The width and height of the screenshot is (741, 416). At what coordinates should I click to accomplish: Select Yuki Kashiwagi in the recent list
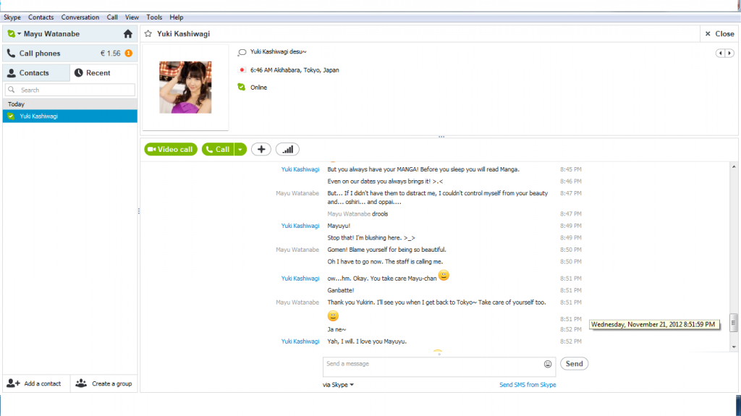70,116
